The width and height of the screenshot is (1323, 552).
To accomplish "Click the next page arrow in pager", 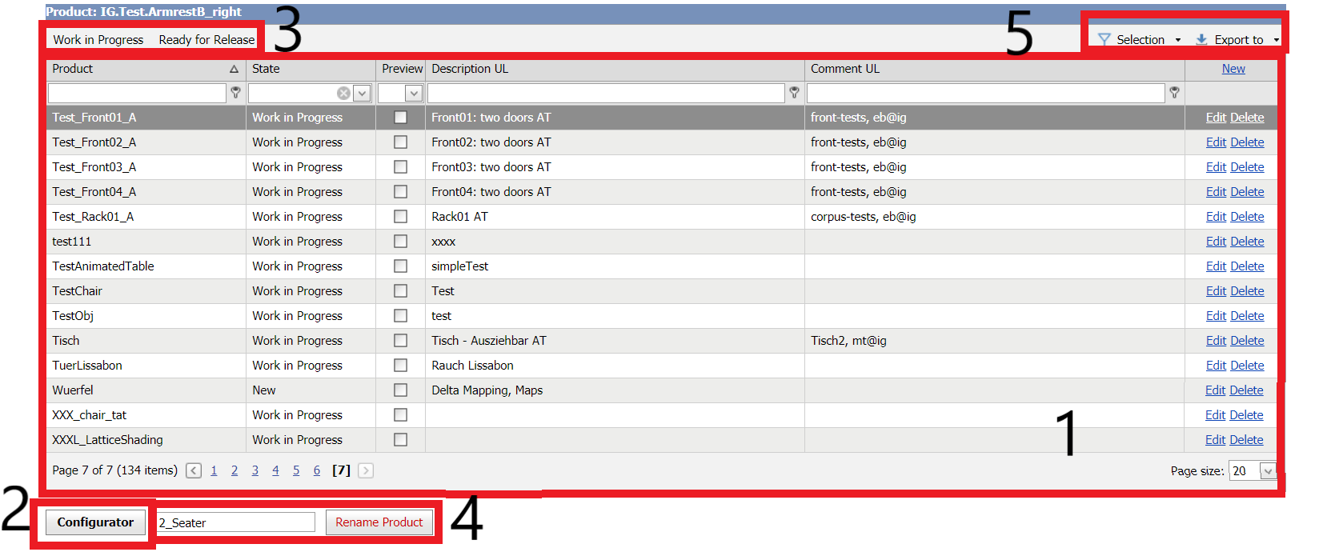I will click(366, 470).
